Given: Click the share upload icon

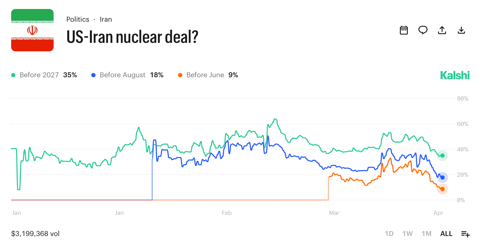Looking at the screenshot, I should tap(442, 30).
